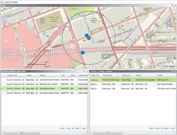The width and height of the screenshot is (177, 135).
Task: Close the Map panel
Action: (175, 5)
